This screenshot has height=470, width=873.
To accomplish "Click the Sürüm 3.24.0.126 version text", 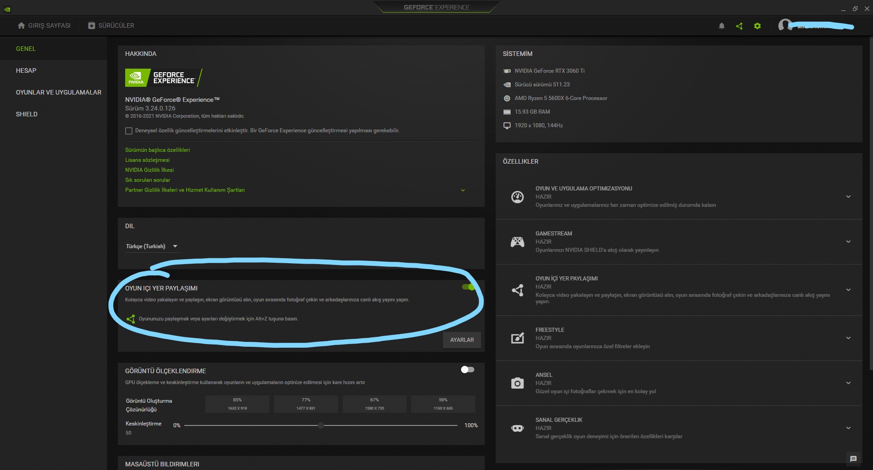I will click(150, 108).
